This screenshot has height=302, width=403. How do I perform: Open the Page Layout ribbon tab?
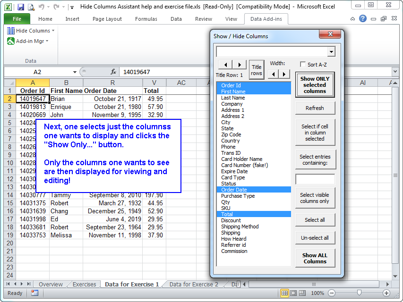point(107,19)
